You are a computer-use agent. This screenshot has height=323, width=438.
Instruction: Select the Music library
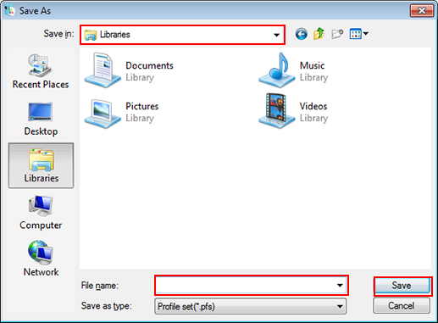click(x=293, y=70)
